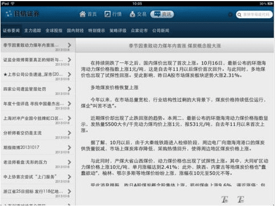This screenshot has width=275, height=206.
Task: Expand chevron on 季节因素致动力煤年内首涨 row
Action: pyautogui.click(x=69, y=45)
